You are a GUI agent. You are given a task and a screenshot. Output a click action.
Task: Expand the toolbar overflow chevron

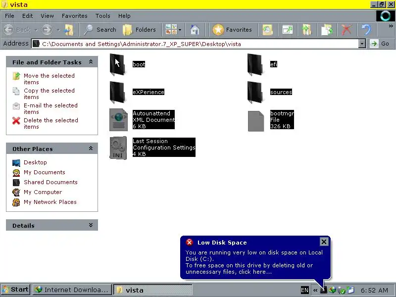pos(391,26)
